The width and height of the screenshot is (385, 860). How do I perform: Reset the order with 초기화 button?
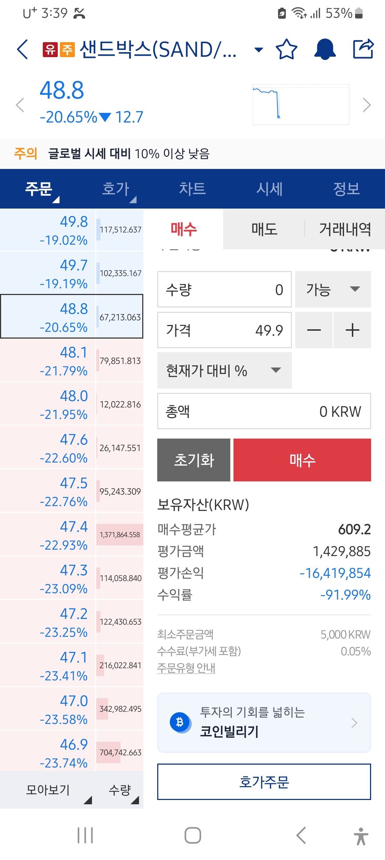[194, 460]
